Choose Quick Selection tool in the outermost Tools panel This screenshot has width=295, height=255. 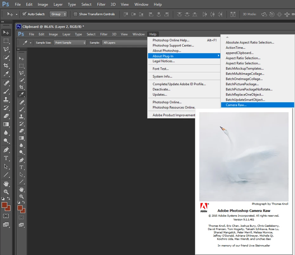click(6, 57)
